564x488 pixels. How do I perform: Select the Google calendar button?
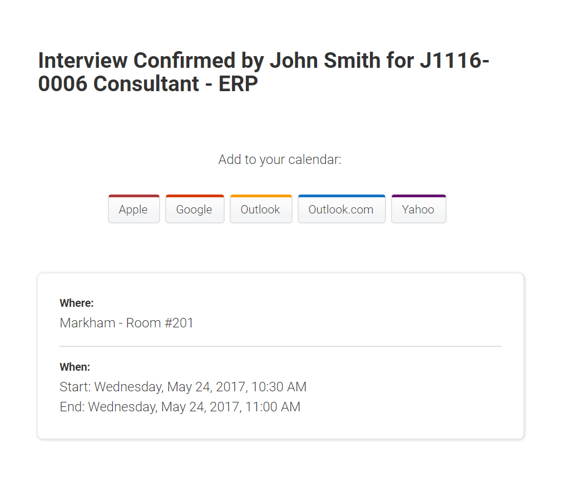click(x=195, y=209)
